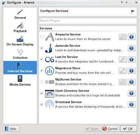The width and height of the screenshot is (140, 135).
Task: Click the Amarok app icon in title bar
Action: tap(3, 2)
